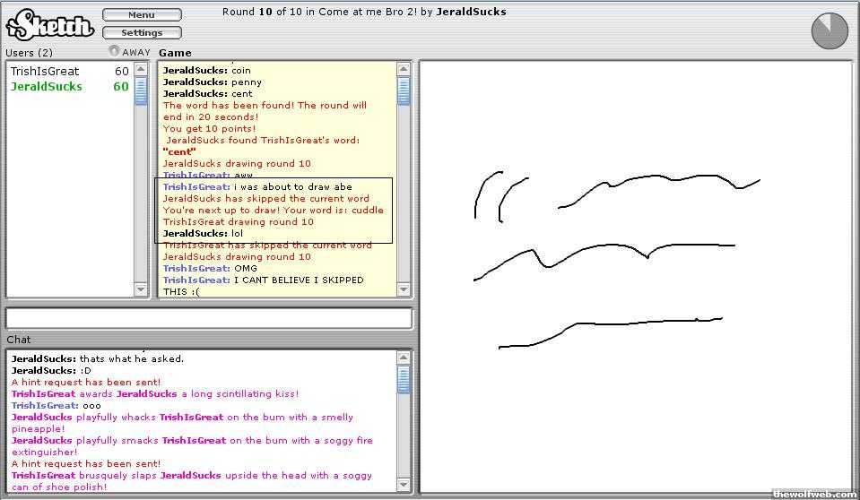Open the Menu button

[x=142, y=15]
